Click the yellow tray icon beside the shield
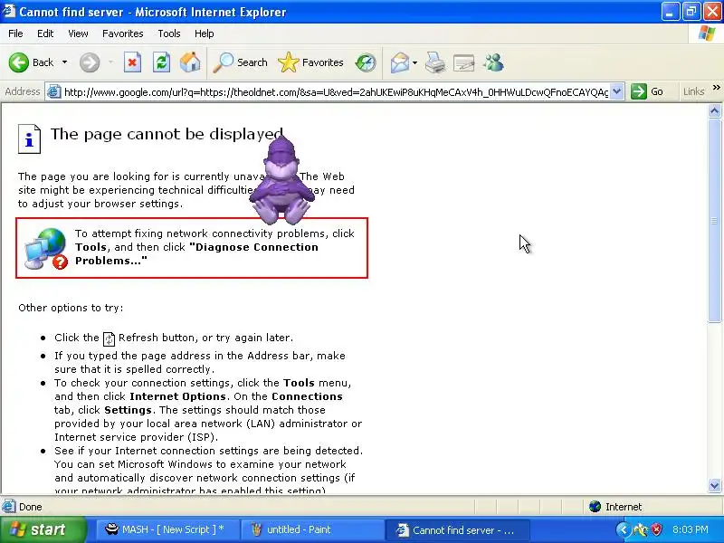This screenshot has height=543, width=724. pyautogui.click(x=641, y=529)
